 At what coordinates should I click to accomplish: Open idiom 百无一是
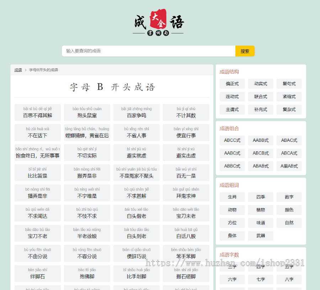tap(186, 173)
